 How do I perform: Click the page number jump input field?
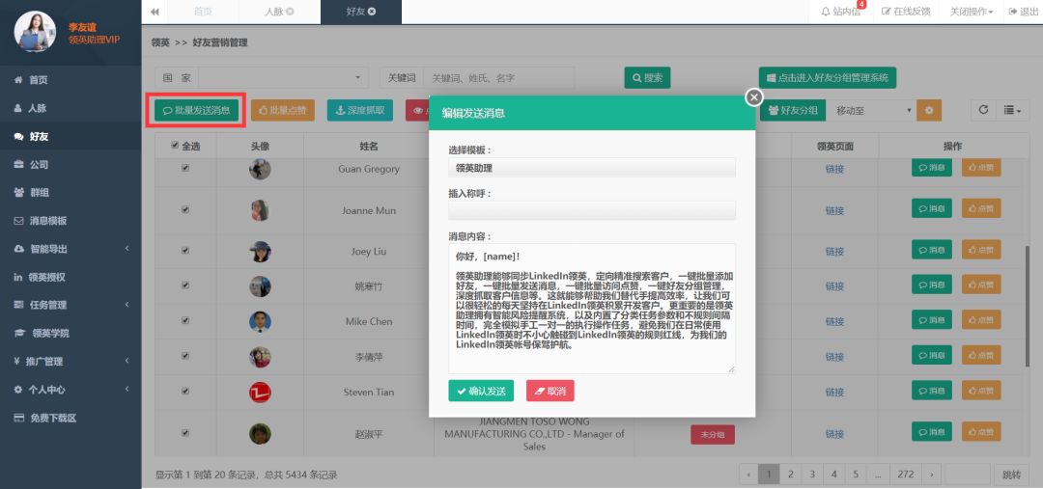(x=968, y=475)
